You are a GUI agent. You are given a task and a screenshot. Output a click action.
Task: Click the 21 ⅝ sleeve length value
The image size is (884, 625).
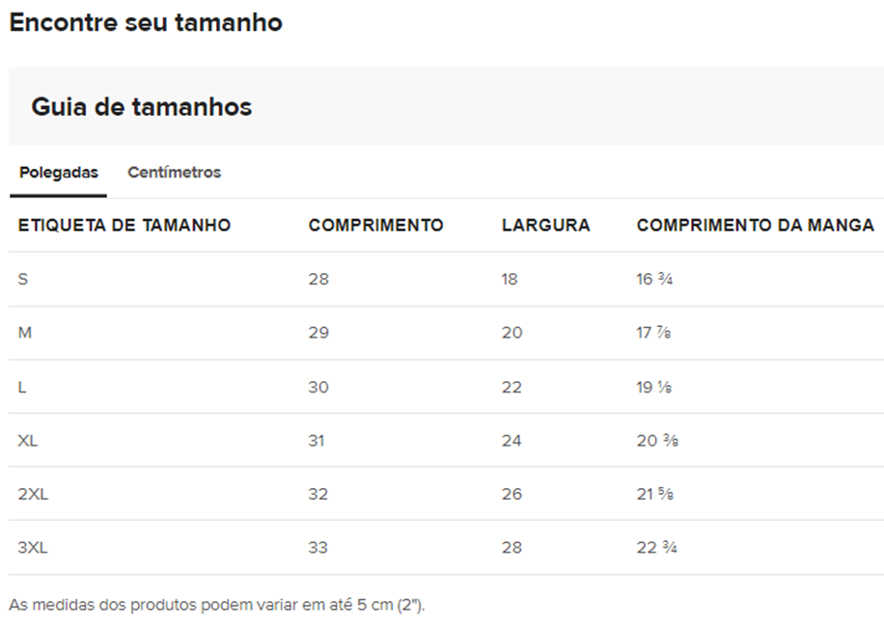[x=655, y=494]
